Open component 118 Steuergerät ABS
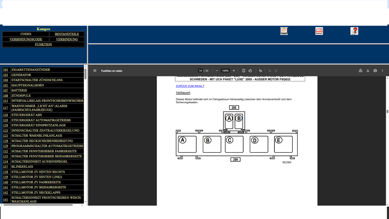The height and width of the screenshot is (219, 389). point(5,115)
